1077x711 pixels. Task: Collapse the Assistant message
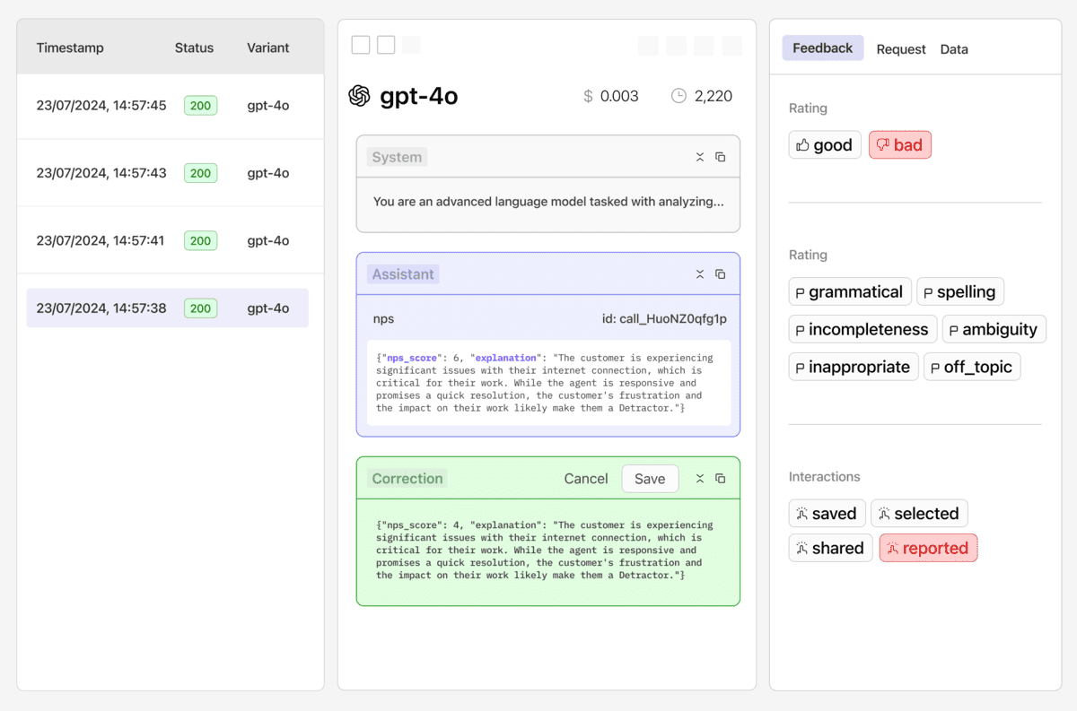coord(700,274)
